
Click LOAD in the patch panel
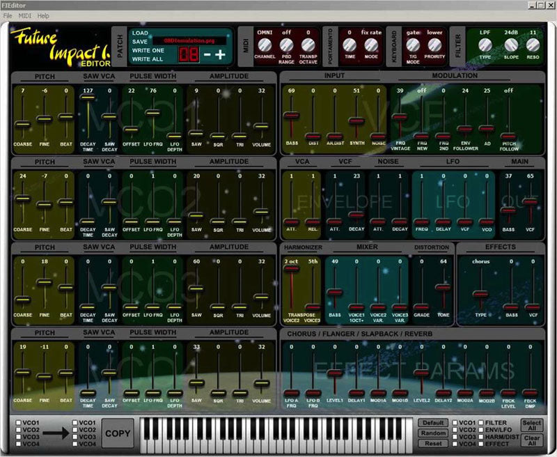click(x=140, y=33)
